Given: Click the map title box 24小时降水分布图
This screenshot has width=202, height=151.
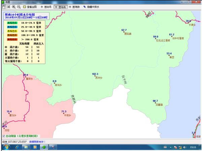Looking at the screenshot, I should [x=26, y=16].
